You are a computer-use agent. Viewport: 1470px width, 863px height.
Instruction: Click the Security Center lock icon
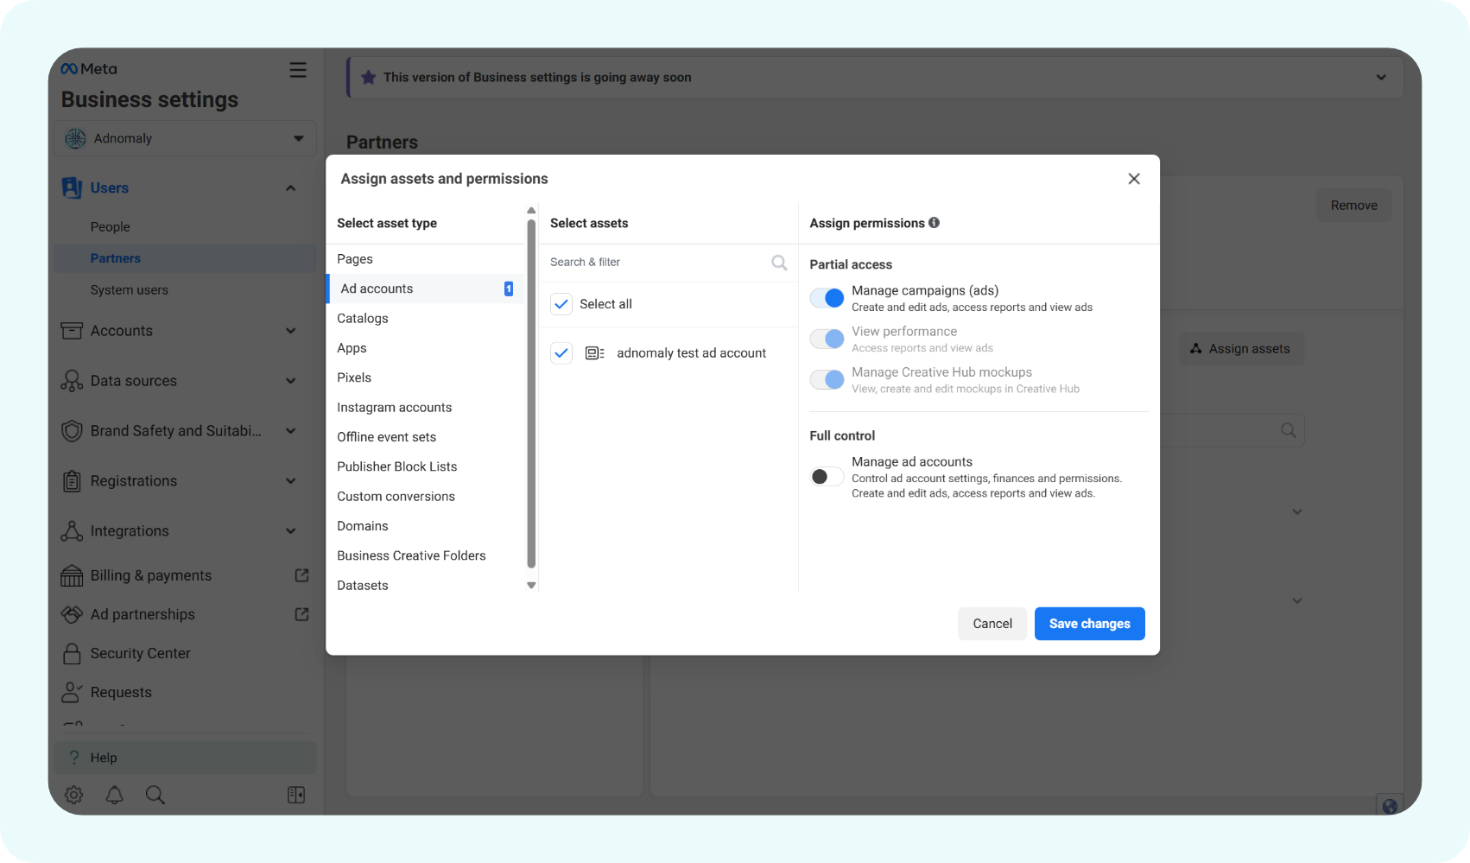[73, 653]
